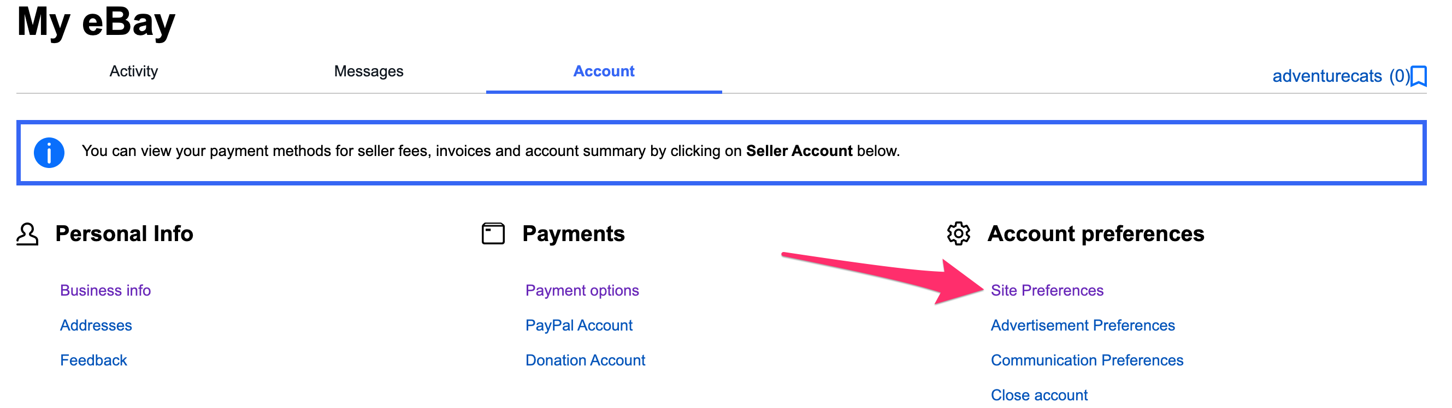Open Advertisement Preferences

coord(1082,325)
